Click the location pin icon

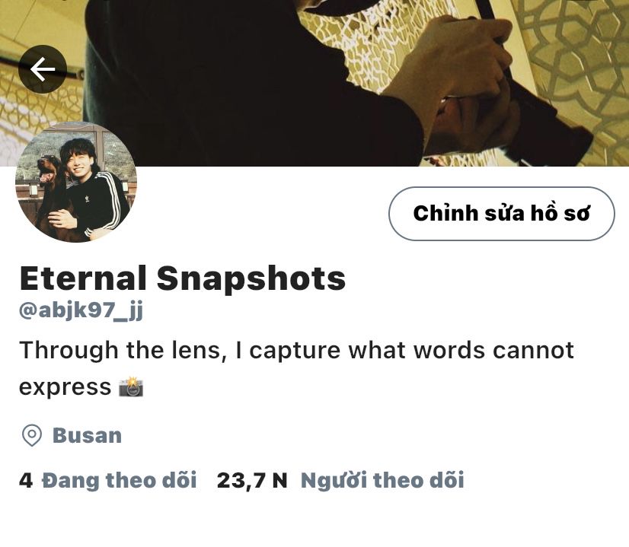click(32, 435)
